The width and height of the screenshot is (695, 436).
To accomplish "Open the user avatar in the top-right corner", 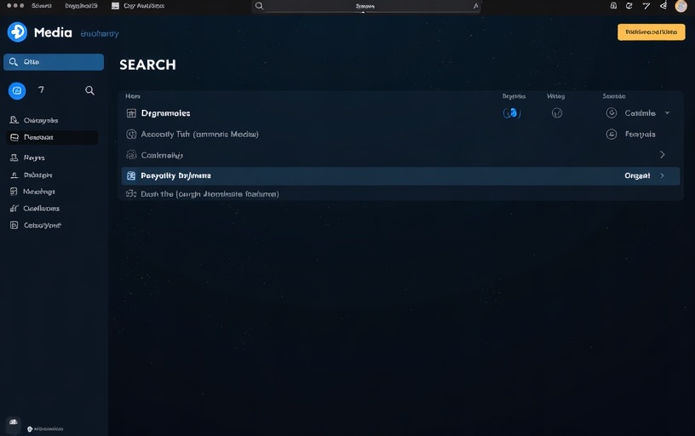I will (681, 6).
